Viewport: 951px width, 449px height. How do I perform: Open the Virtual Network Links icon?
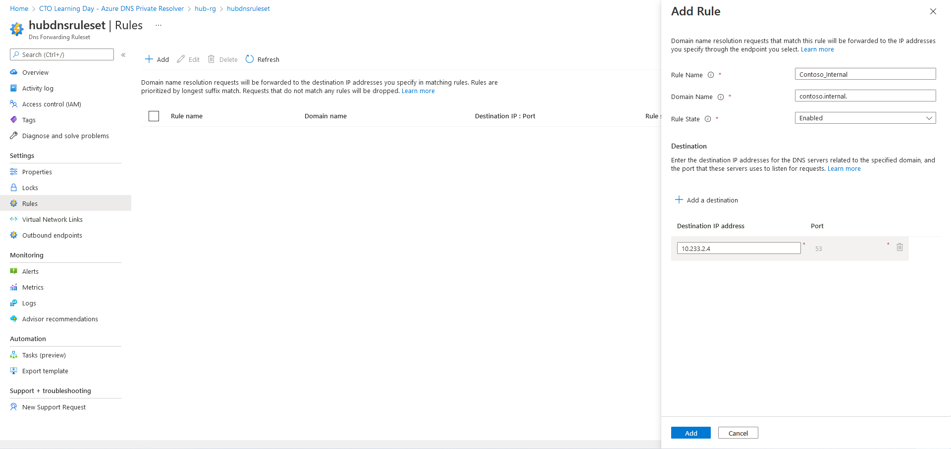click(x=14, y=219)
